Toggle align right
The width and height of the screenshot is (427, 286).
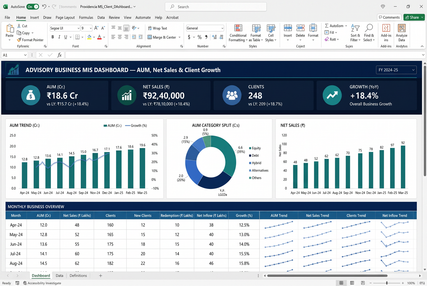[126, 37]
